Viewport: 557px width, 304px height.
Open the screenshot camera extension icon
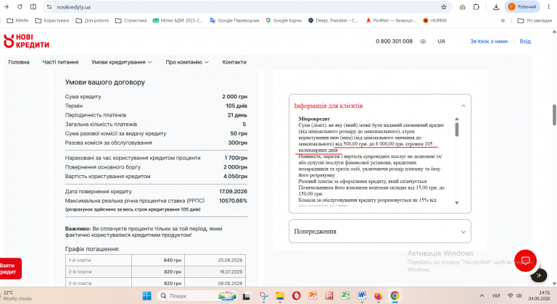(x=462, y=7)
